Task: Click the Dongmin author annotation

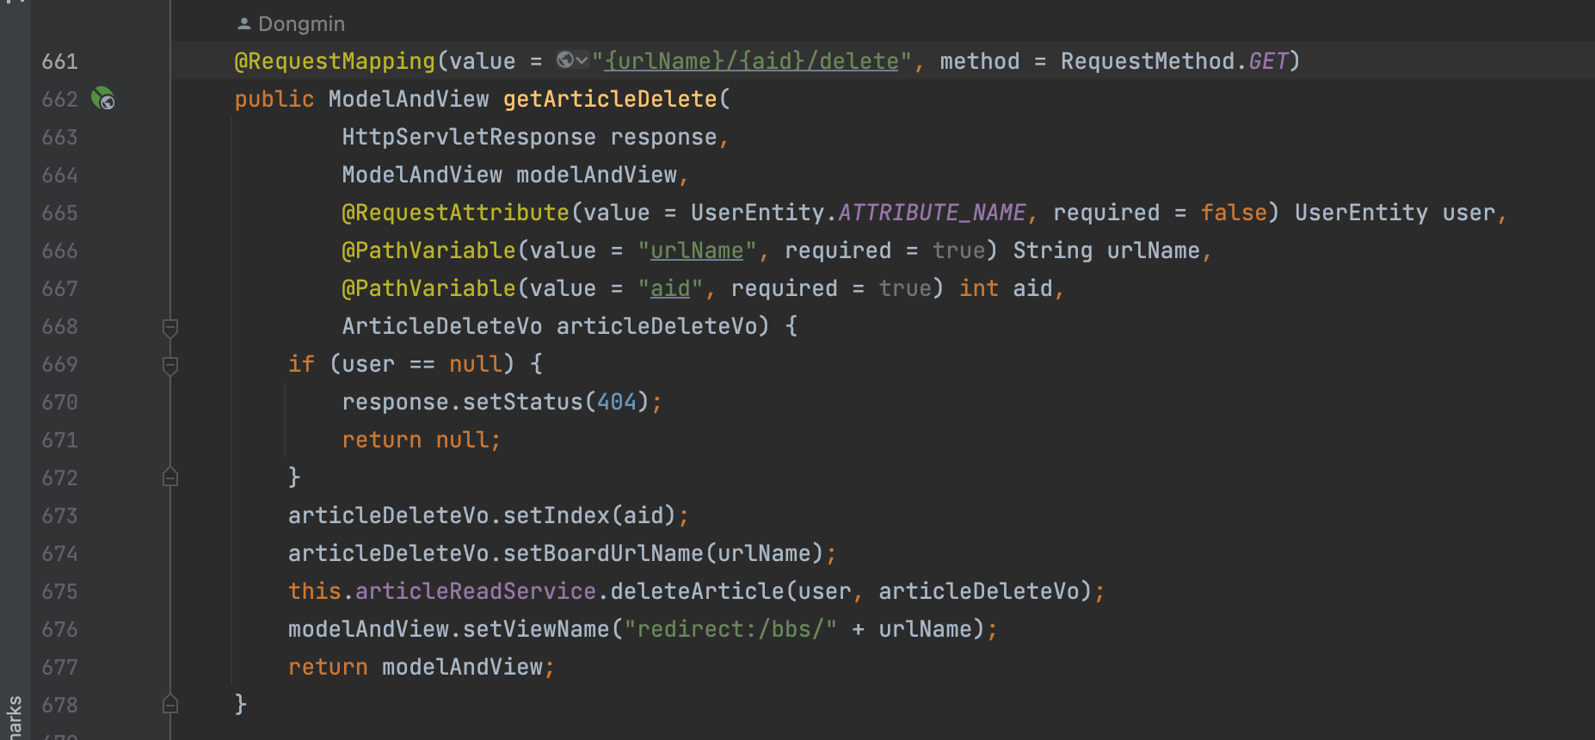Action: click(292, 24)
